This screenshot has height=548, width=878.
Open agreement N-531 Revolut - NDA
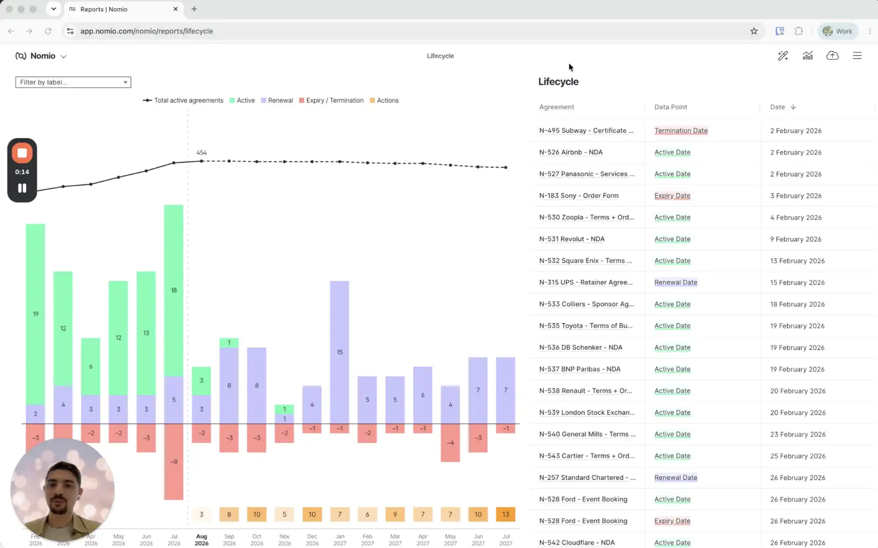point(572,239)
